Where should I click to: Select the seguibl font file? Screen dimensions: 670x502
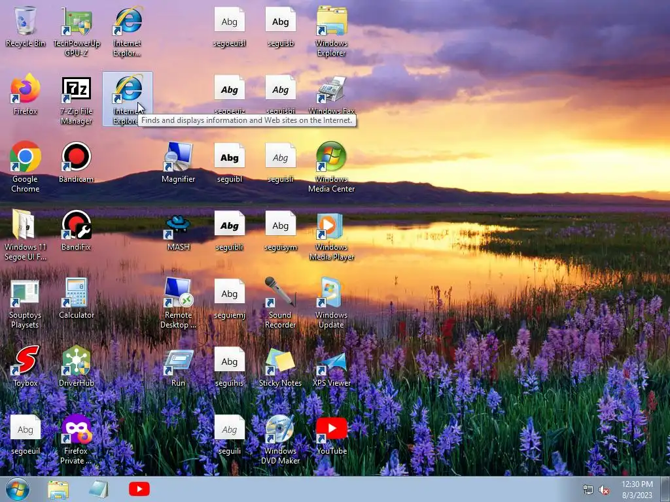tap(230, 162)
